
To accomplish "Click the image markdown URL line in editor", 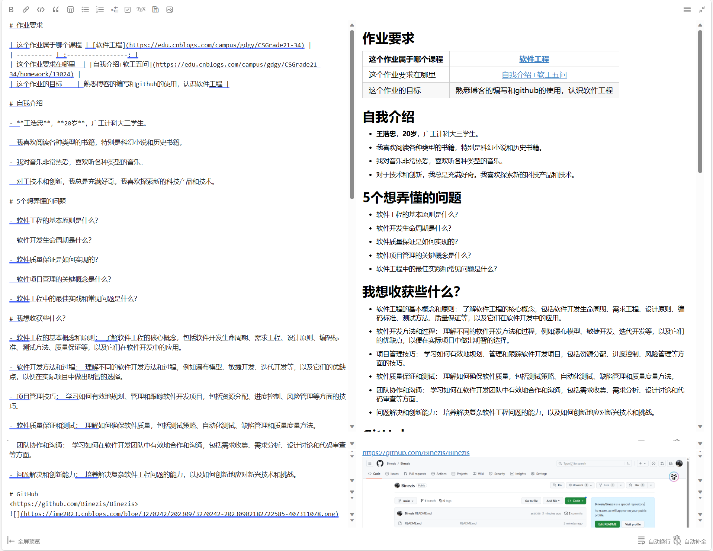I will point(174,514).
